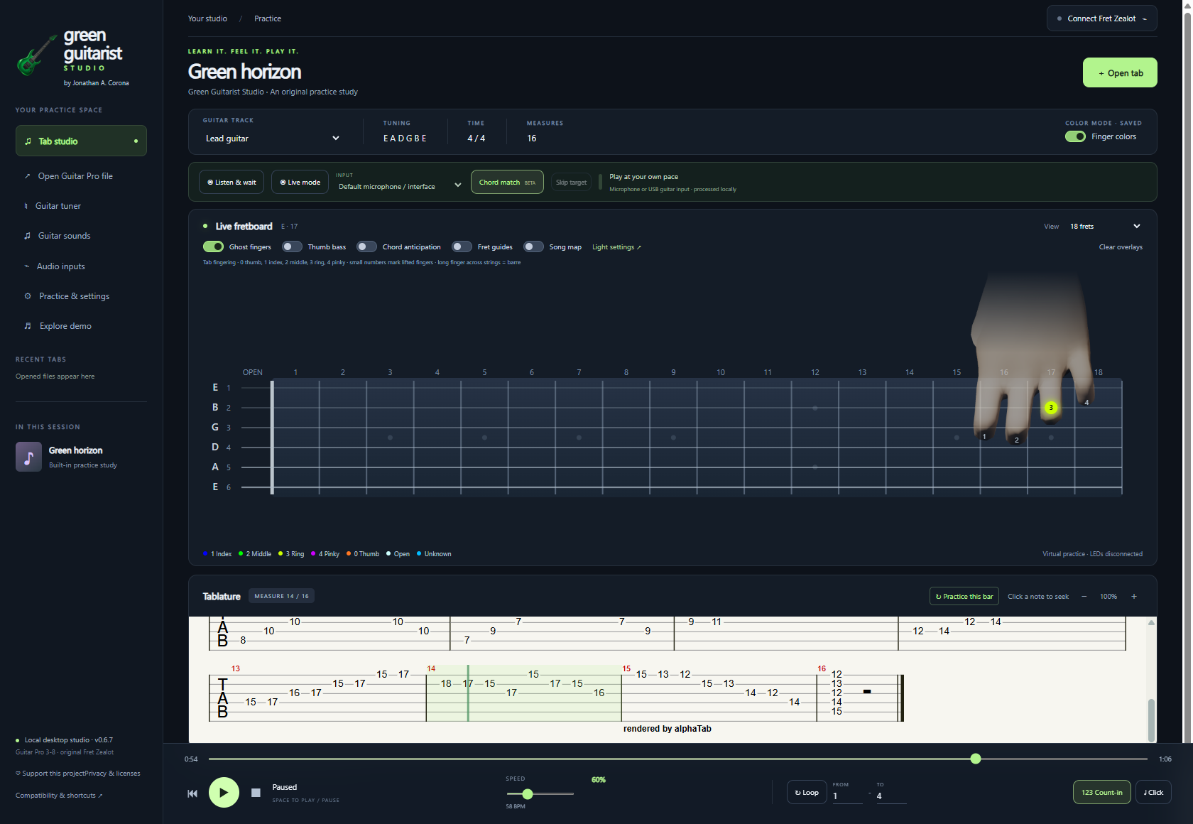Click pinky finger marker 4 on fretboard
The width and height of the screenshot is (1193, 824).
pyautogui.click(x=1086, y=403)
